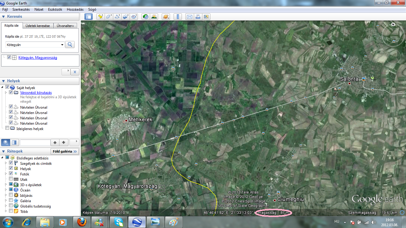
Task: Open the Eszközök menu
Action: 55,9
